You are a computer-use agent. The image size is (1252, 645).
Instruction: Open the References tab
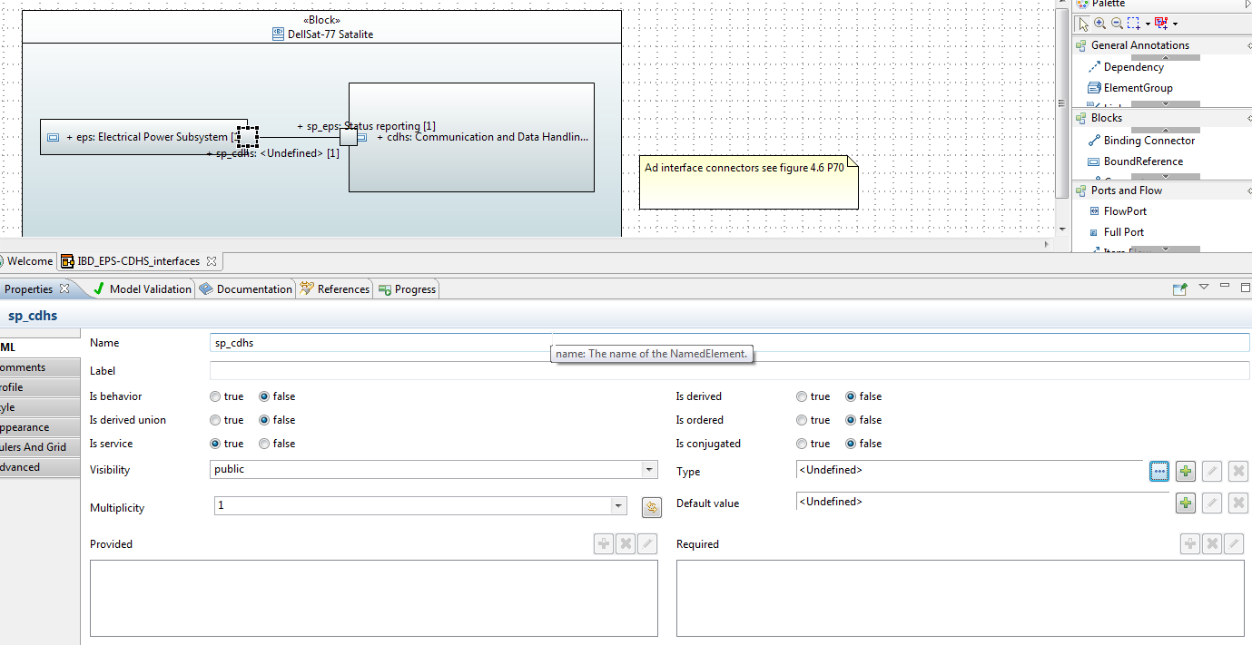coord(335,289)
